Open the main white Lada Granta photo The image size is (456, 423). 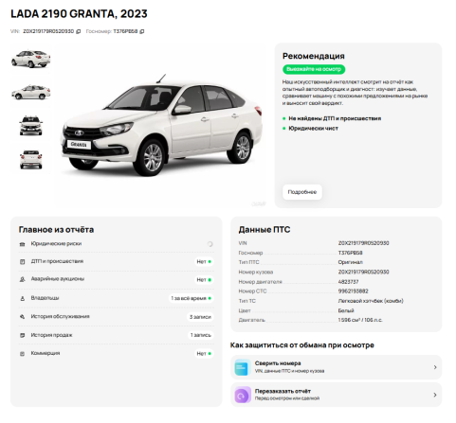pyautogui.click(x=161, y=126)
